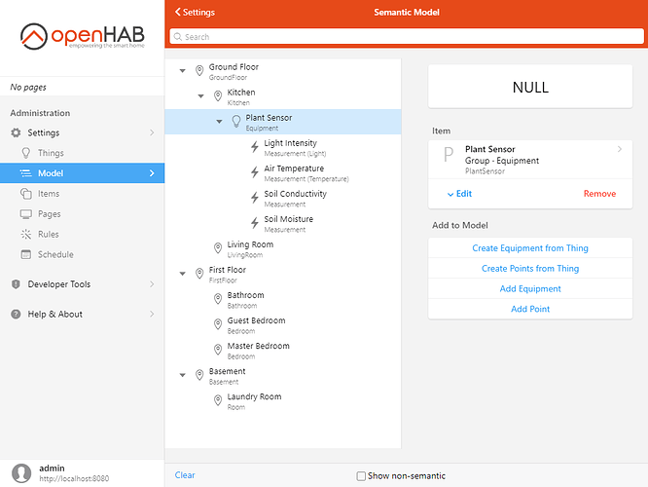Enable the Show non-semantic checkbox
Screen dimensions: 648x487
click(x=361, y=475)
